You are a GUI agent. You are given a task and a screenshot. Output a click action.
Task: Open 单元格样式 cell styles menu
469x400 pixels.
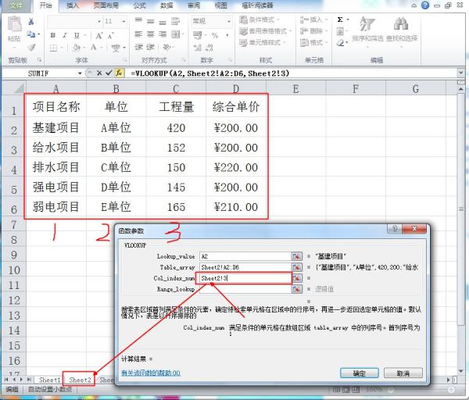click(x=262, y=42)
